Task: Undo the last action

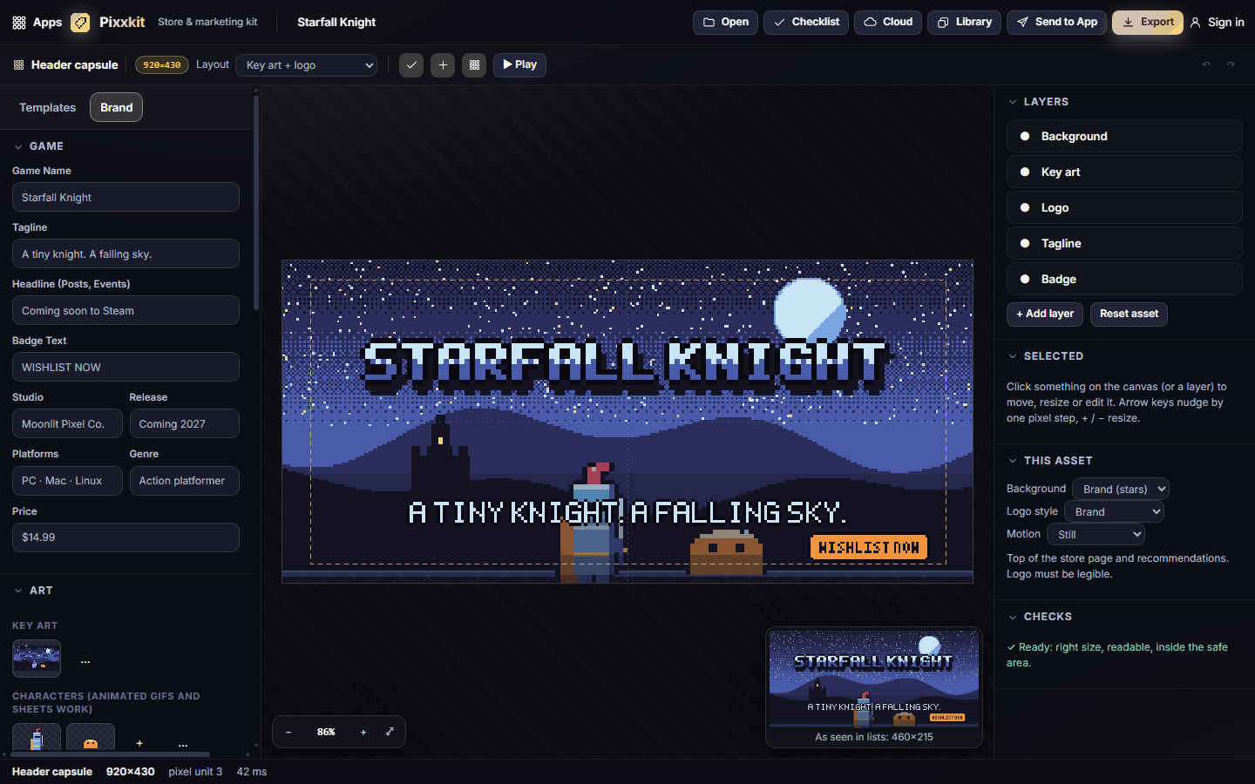Action: point(1206,64)
